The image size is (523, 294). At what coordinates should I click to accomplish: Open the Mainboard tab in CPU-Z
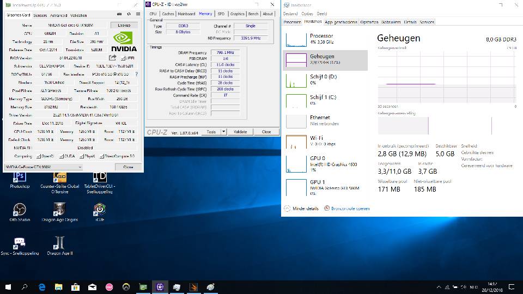(186, 14)
